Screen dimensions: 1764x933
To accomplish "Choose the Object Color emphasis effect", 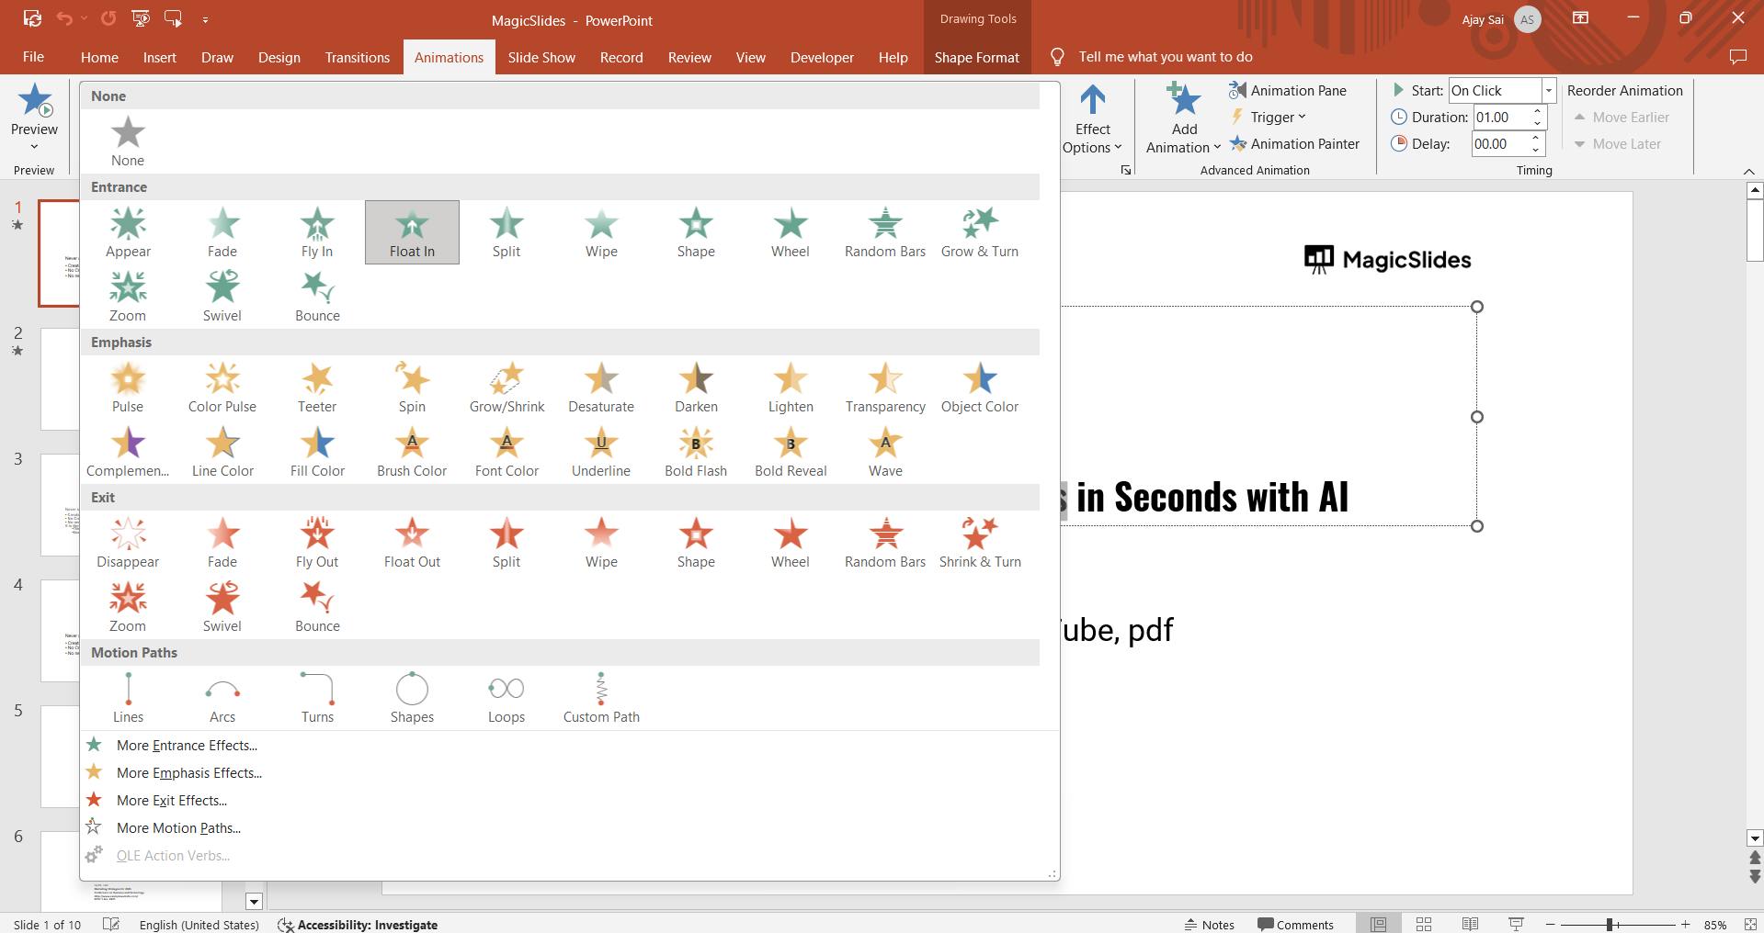I will tap(980, 388).
